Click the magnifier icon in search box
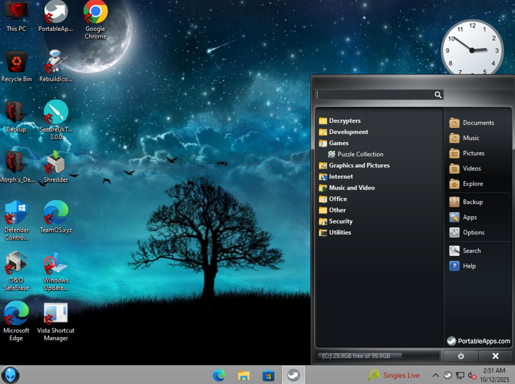Image resolution: width=515 pixels, height=384 pixels. tap(438, 95)
